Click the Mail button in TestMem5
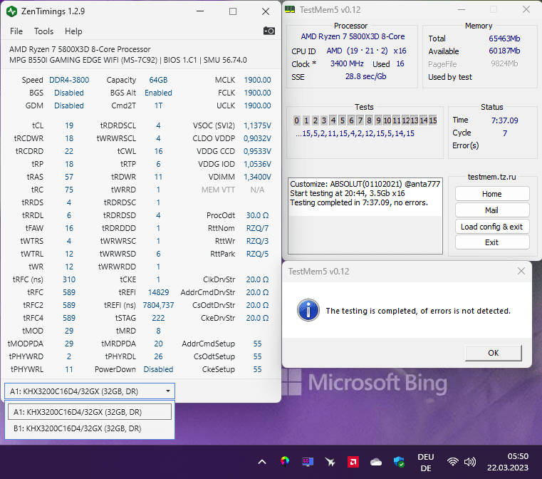The image size is (542, 479). pyautogui.click(x=492, y=210)
